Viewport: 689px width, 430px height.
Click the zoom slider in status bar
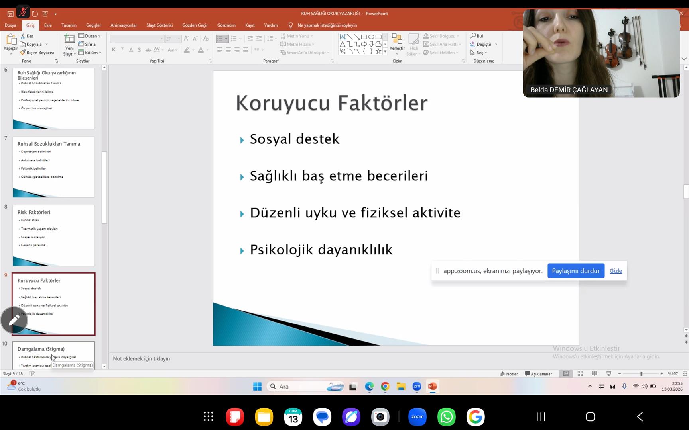(641, 374)
